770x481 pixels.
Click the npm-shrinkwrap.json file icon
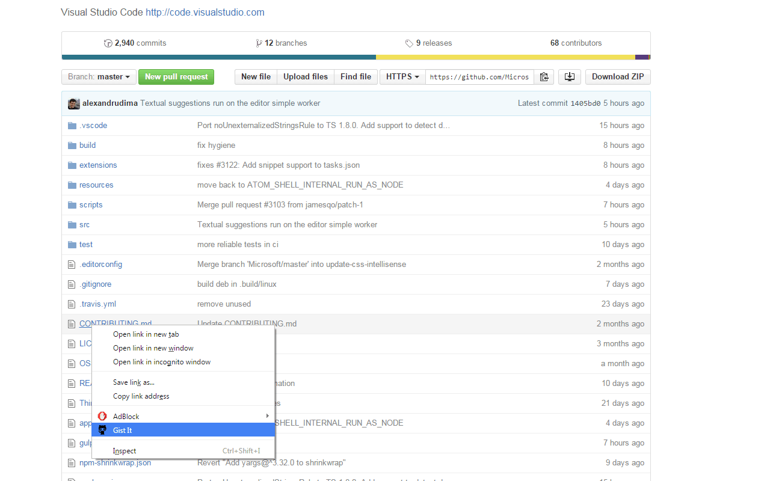(72, 463)
